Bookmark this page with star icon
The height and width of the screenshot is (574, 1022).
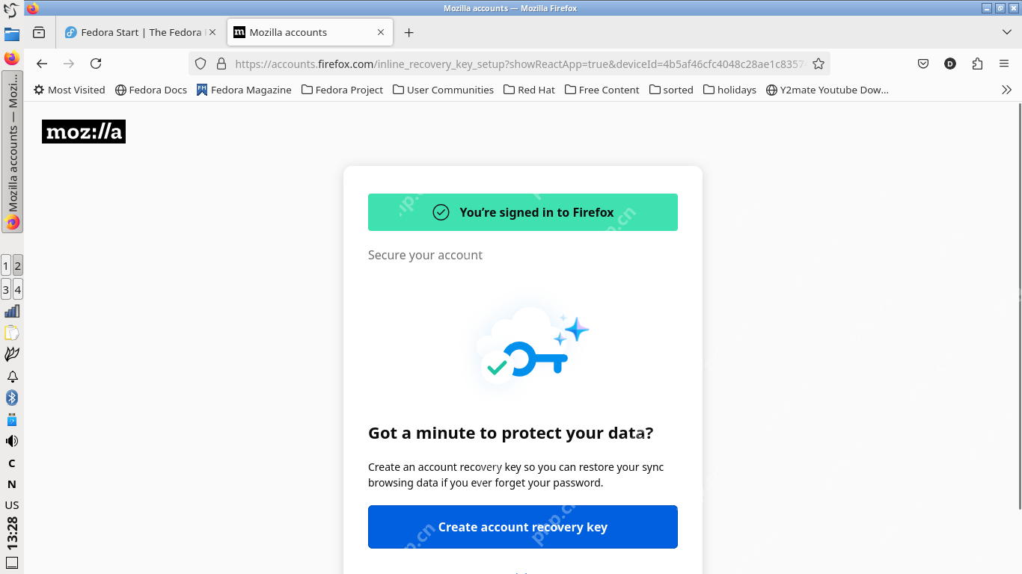tap(818, 64)
